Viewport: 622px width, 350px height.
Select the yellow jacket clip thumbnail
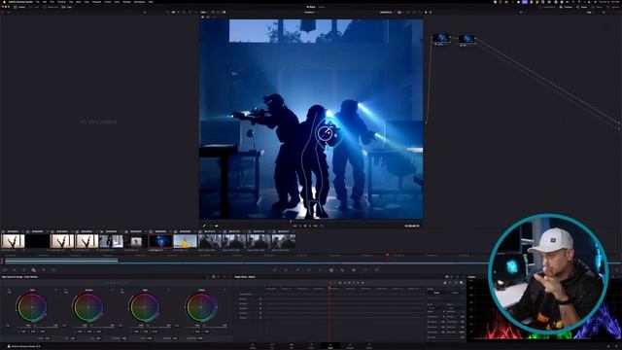pyautogui.click(x=185, y=241)
